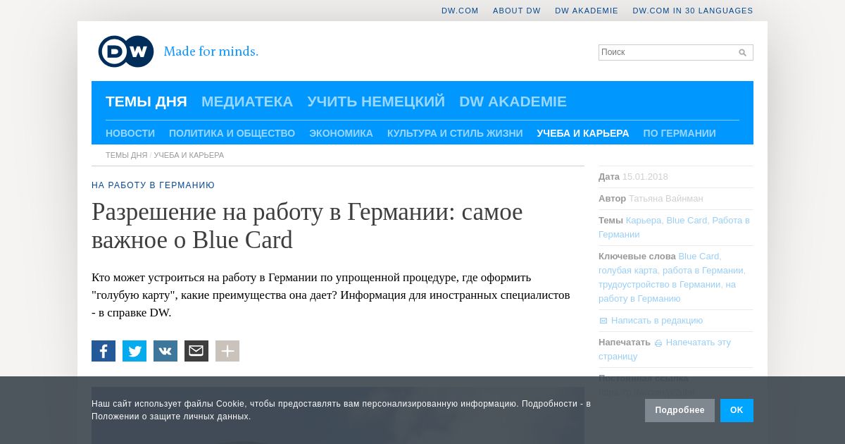Click the search magnifier icon
Screen dimensions: 845x444
coord(742,53)
